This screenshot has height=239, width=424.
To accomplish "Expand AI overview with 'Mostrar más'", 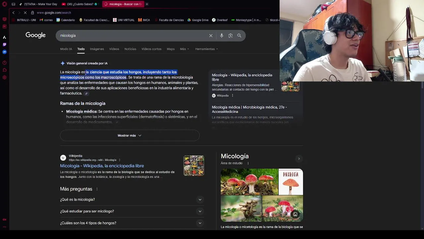I will pos(130,135).
